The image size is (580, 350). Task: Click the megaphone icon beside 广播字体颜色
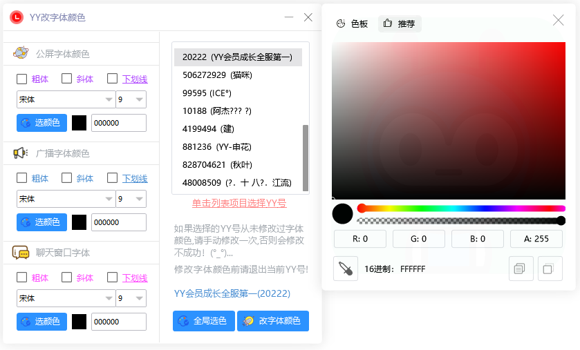[x=20, y=153]
